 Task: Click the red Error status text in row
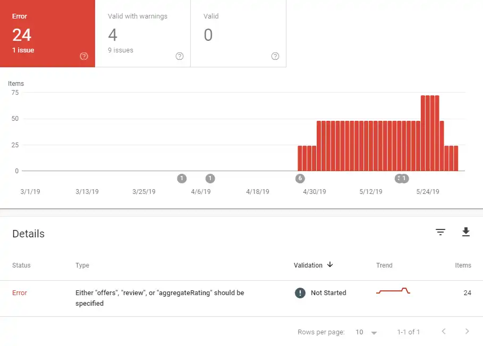click(20, 293)
